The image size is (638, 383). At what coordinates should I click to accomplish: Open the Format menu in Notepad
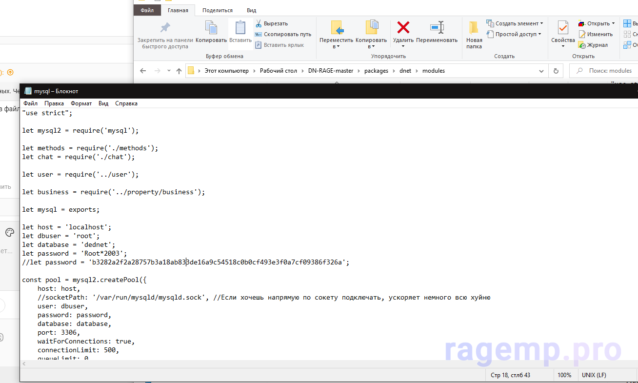(81, 103)
